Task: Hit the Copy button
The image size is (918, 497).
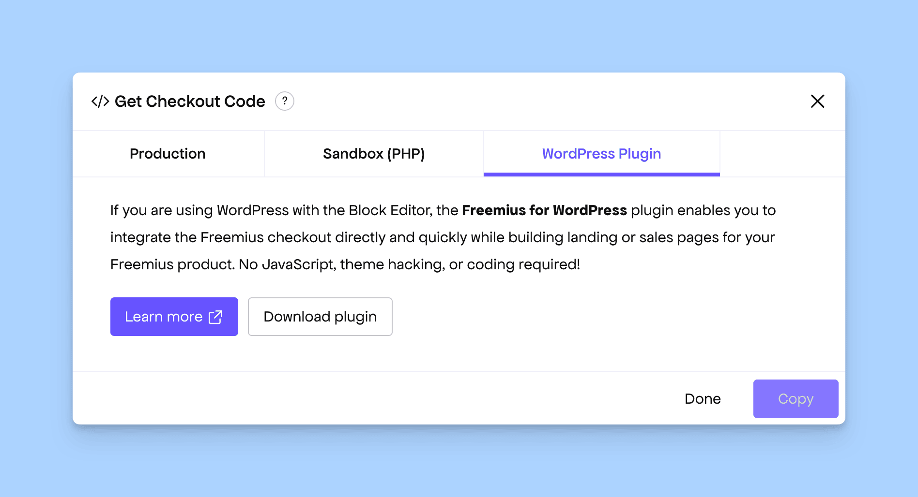Action: click(x=796, y=399)
